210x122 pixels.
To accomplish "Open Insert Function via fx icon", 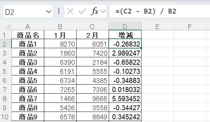I will tap(95, 11).
